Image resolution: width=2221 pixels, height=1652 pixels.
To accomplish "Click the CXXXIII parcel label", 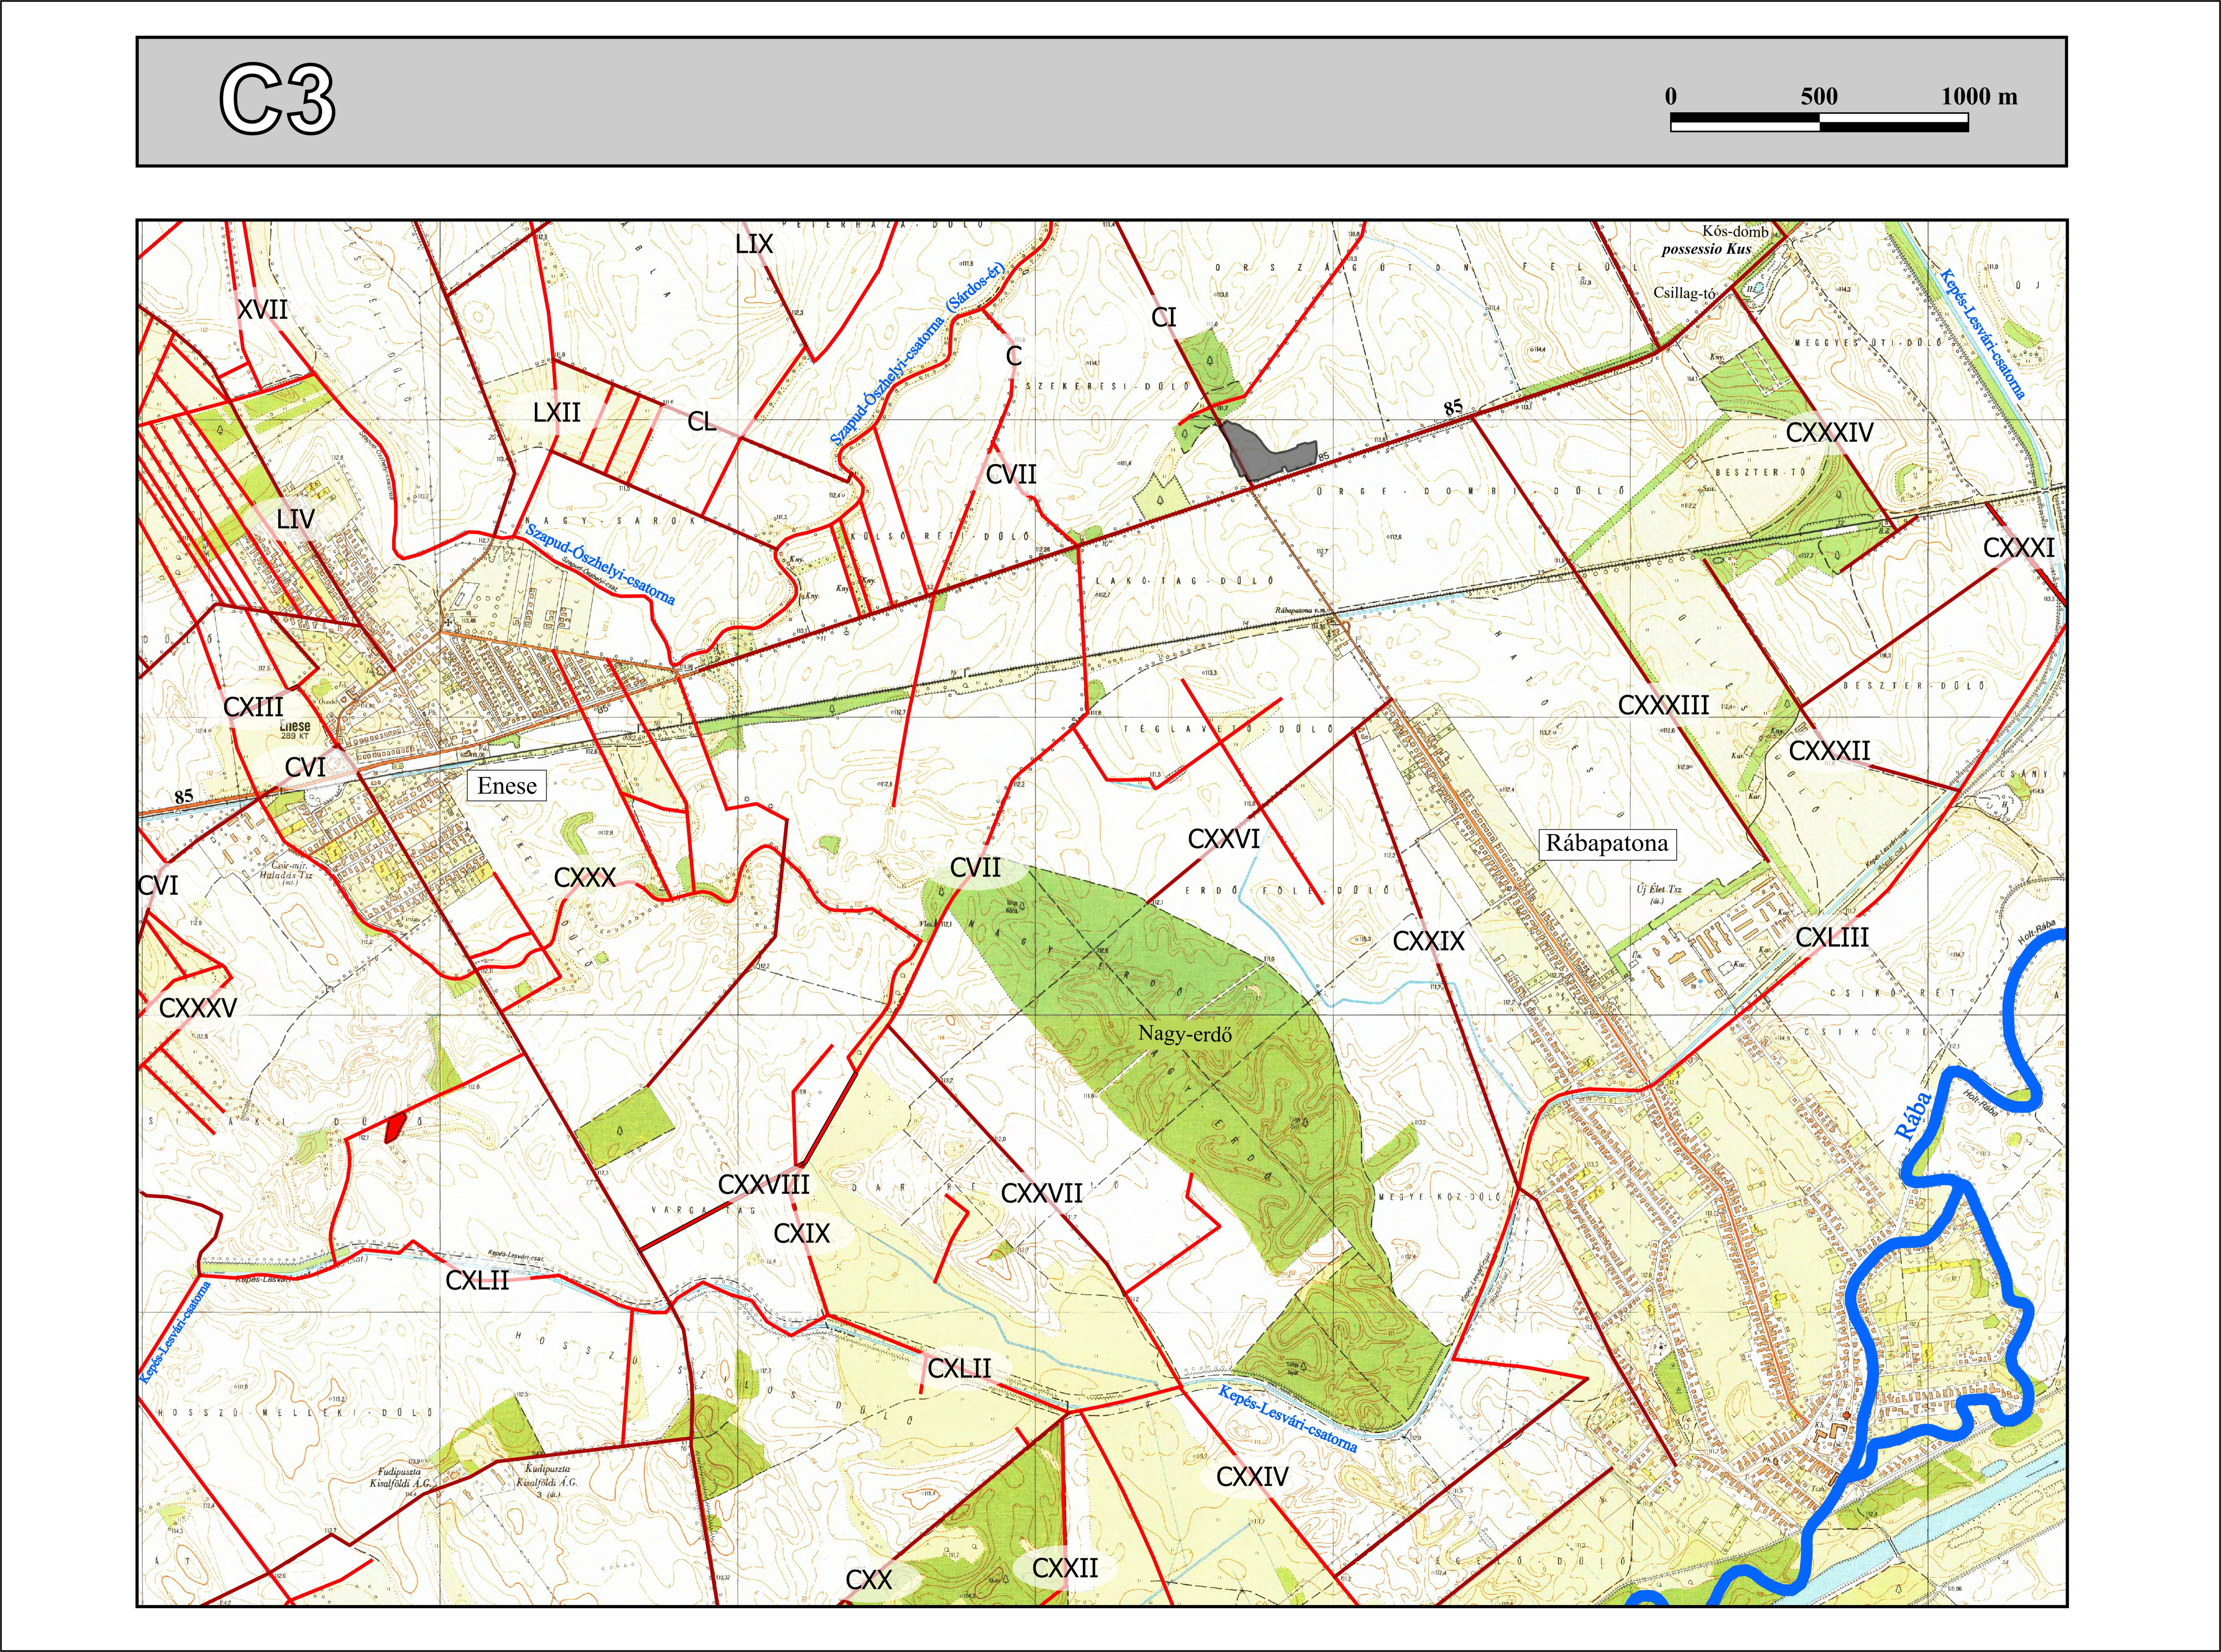I will 1663,705.
